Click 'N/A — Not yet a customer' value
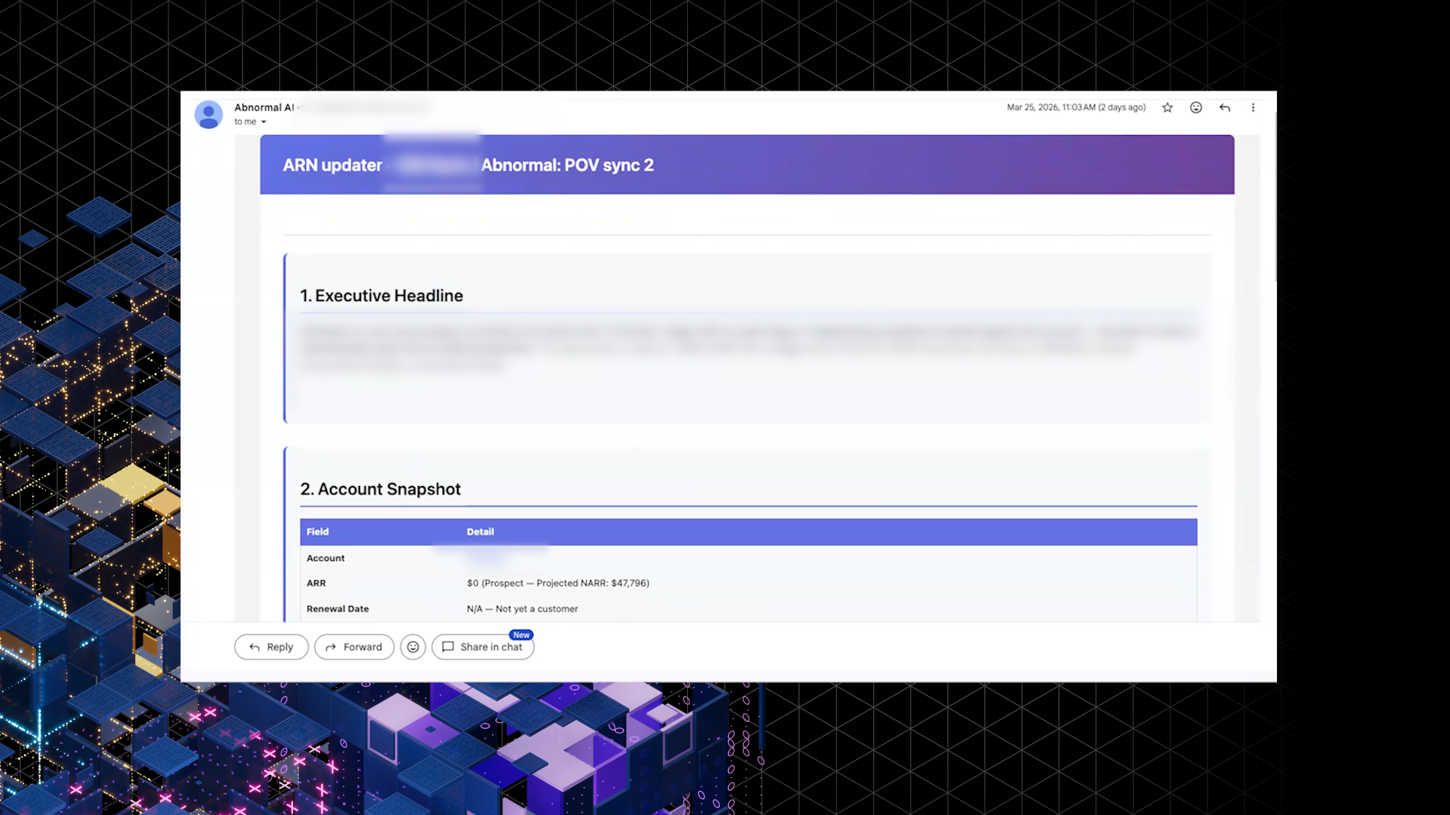The width and height of the screenshot is (1450, 815). pos(523,609)
